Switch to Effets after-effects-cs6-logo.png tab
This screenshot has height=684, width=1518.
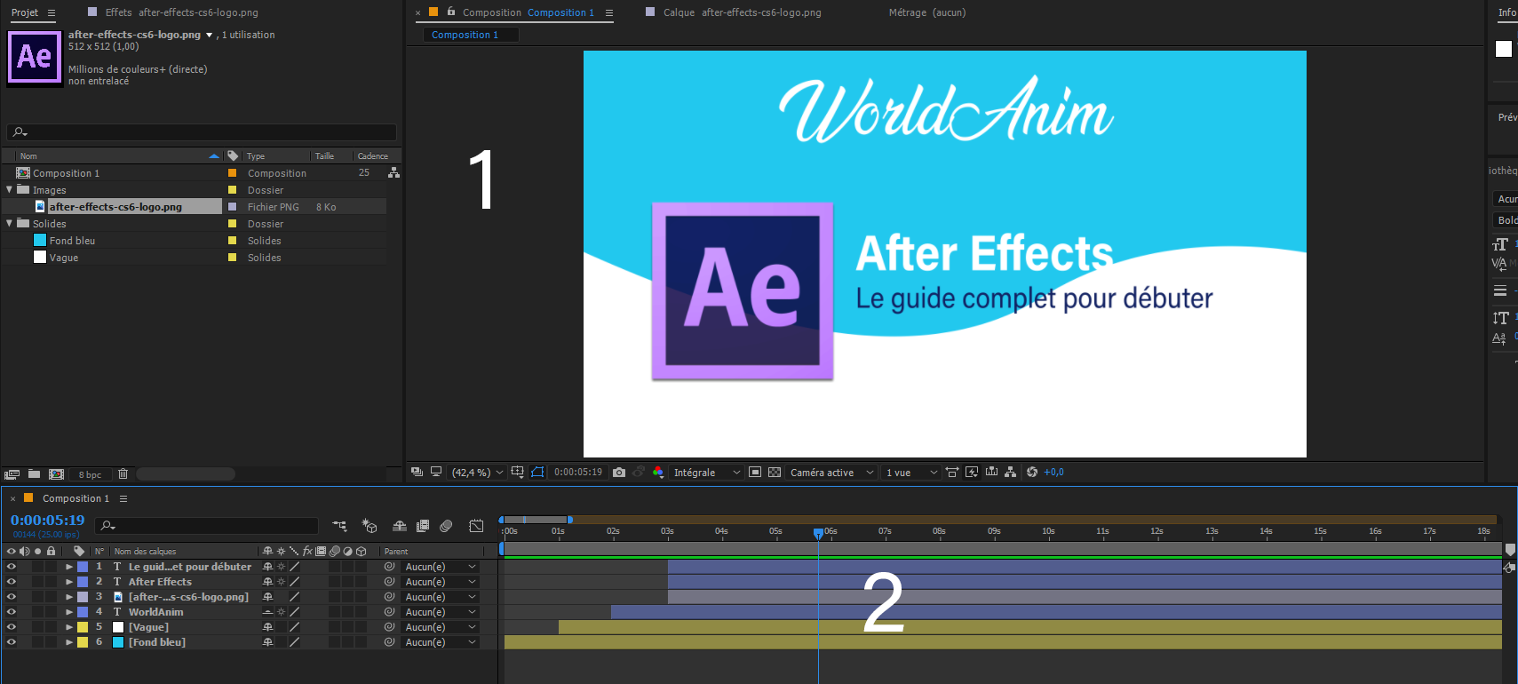point(182,12)
